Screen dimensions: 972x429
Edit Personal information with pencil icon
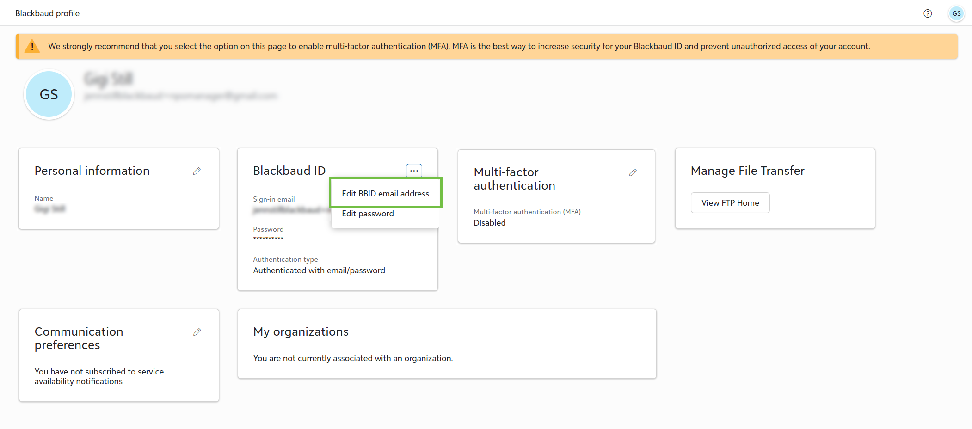point(197,171)
